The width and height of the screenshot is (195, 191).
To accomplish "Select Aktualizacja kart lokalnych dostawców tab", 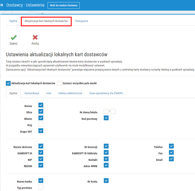I will point(46,21).
